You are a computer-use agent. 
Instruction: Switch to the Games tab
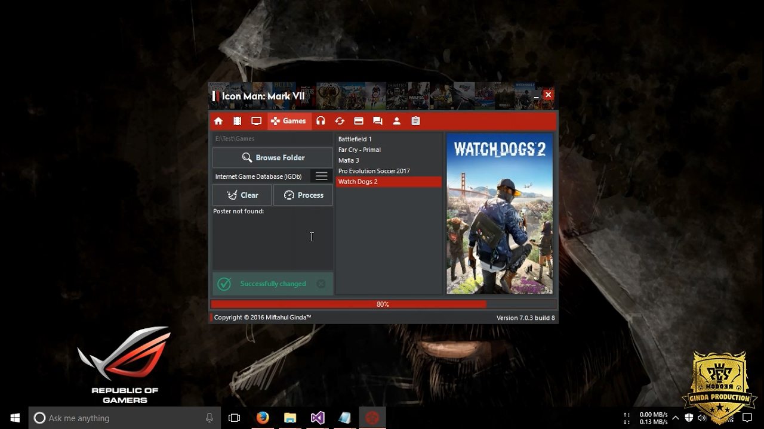coord(288,121)
